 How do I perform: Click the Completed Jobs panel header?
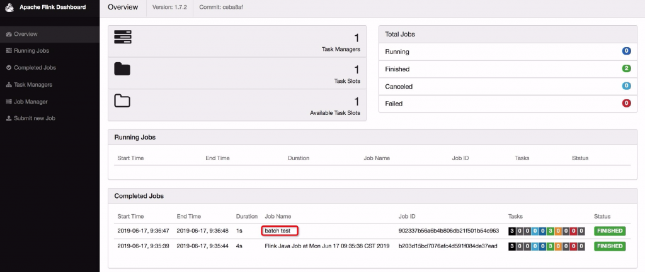pyautogui.click(x=372, y=196)
